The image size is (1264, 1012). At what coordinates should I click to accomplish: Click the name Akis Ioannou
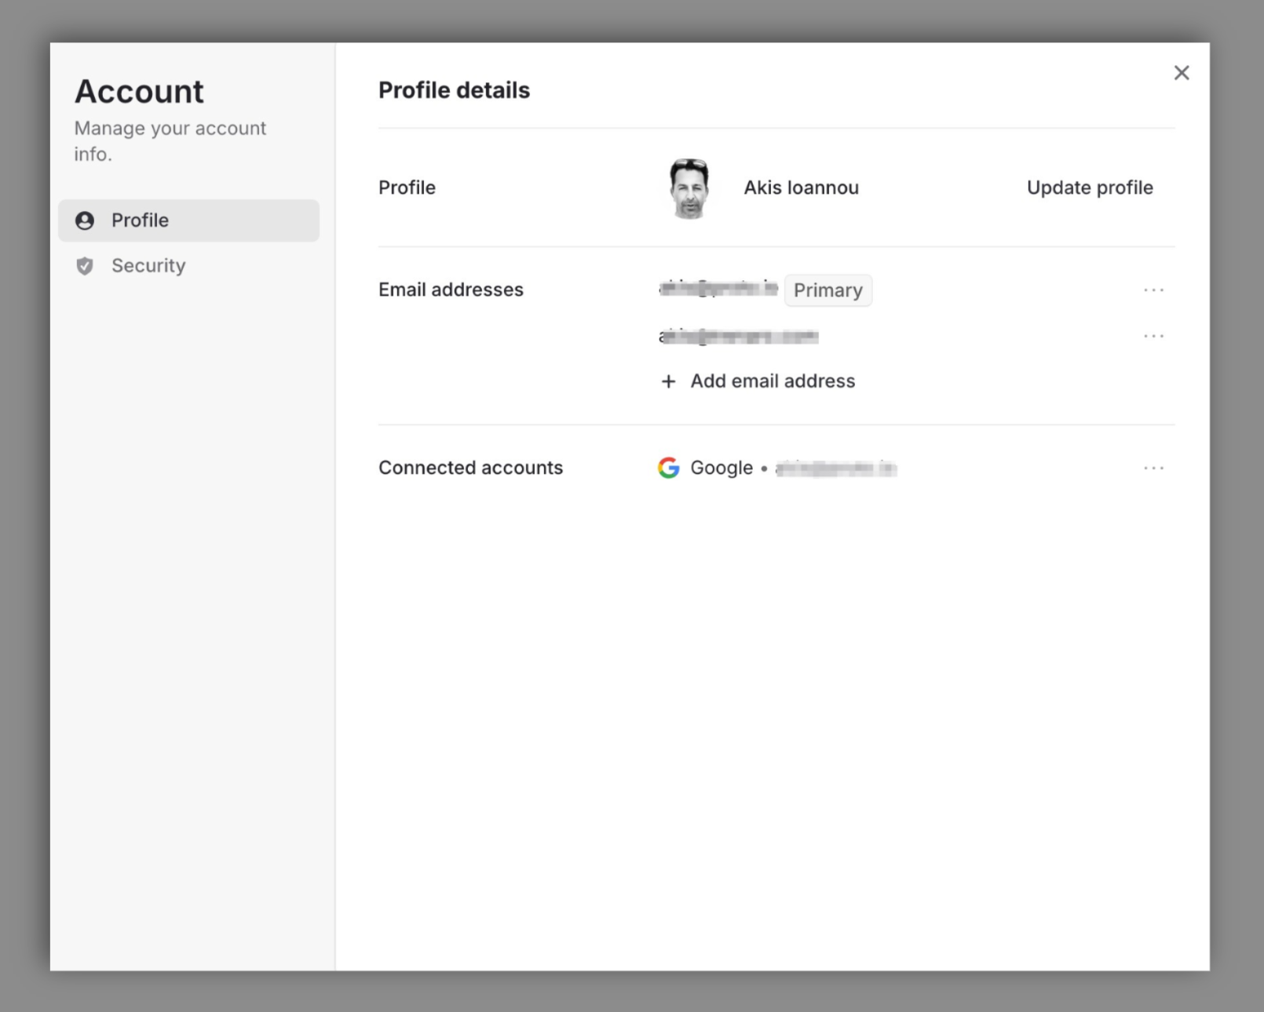801,187
